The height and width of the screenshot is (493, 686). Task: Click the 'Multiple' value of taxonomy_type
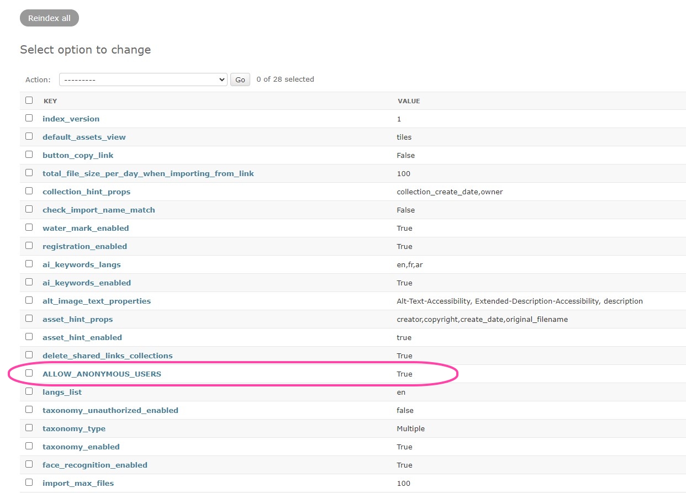tap(411, 428)
